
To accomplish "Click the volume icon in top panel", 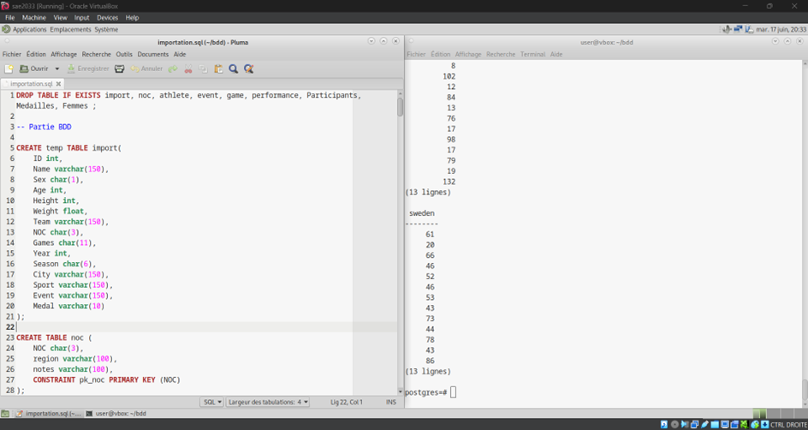I will 727,29.
